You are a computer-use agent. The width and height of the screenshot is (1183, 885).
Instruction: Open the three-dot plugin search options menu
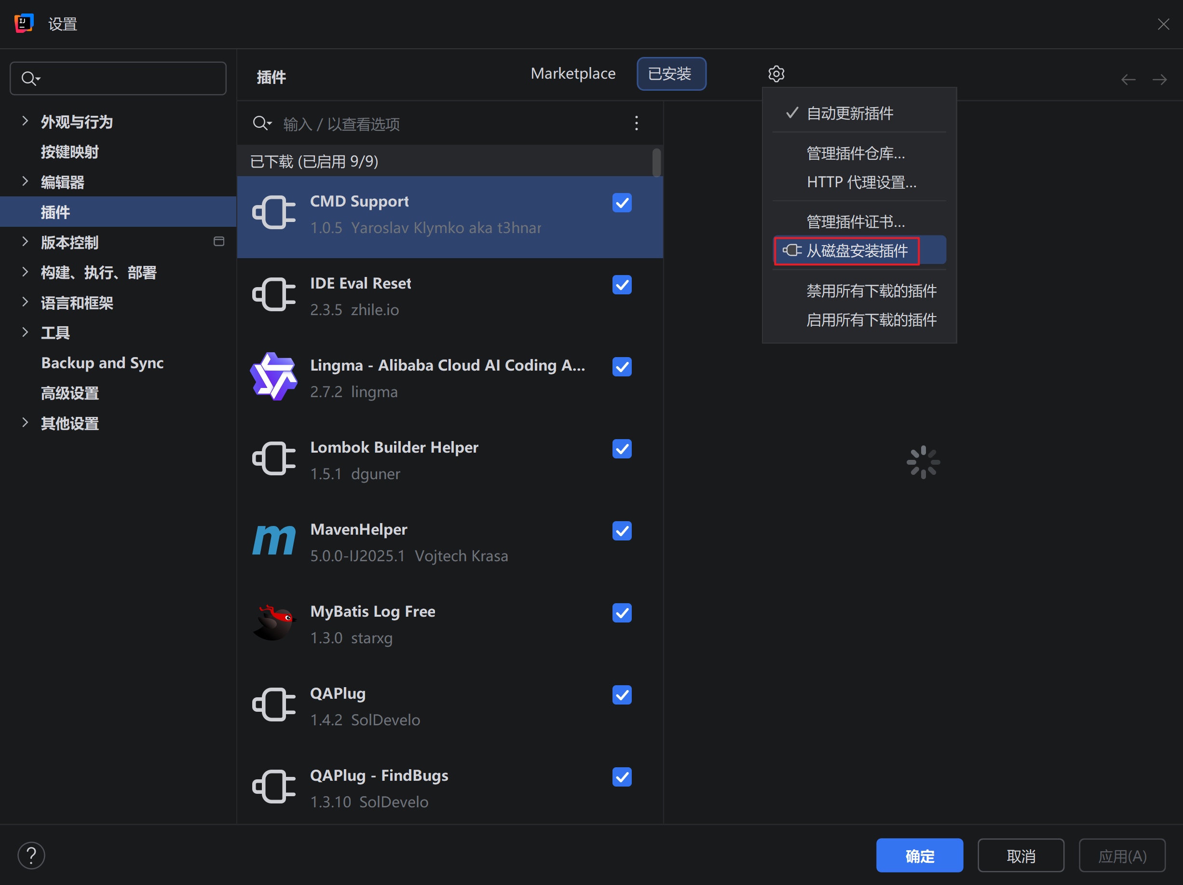636,123
